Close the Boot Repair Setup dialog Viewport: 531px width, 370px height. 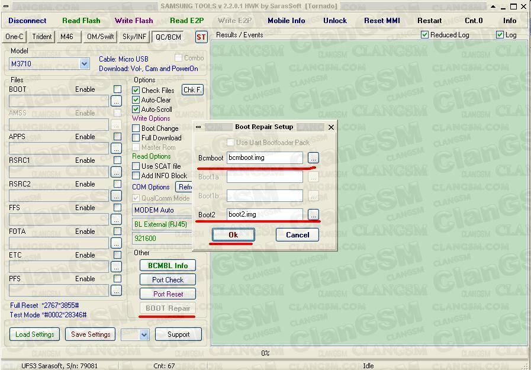pyautogui.click(x=331, y=127)
